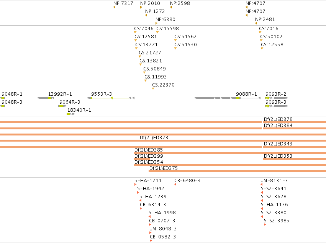
Task: Select the CB-0582-3 insertion triangle
Action: click(x=151, y=241)
